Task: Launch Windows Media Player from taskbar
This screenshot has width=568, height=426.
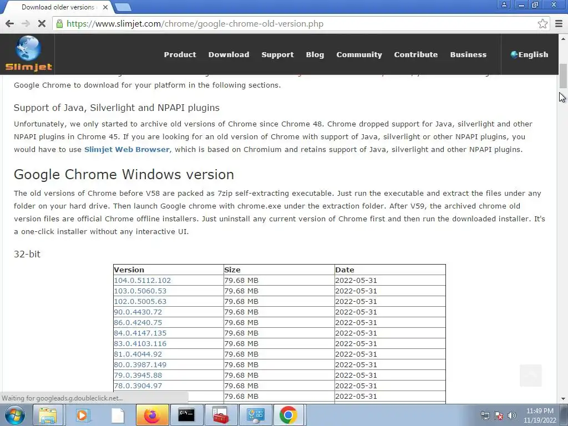Action: point(82,415)
